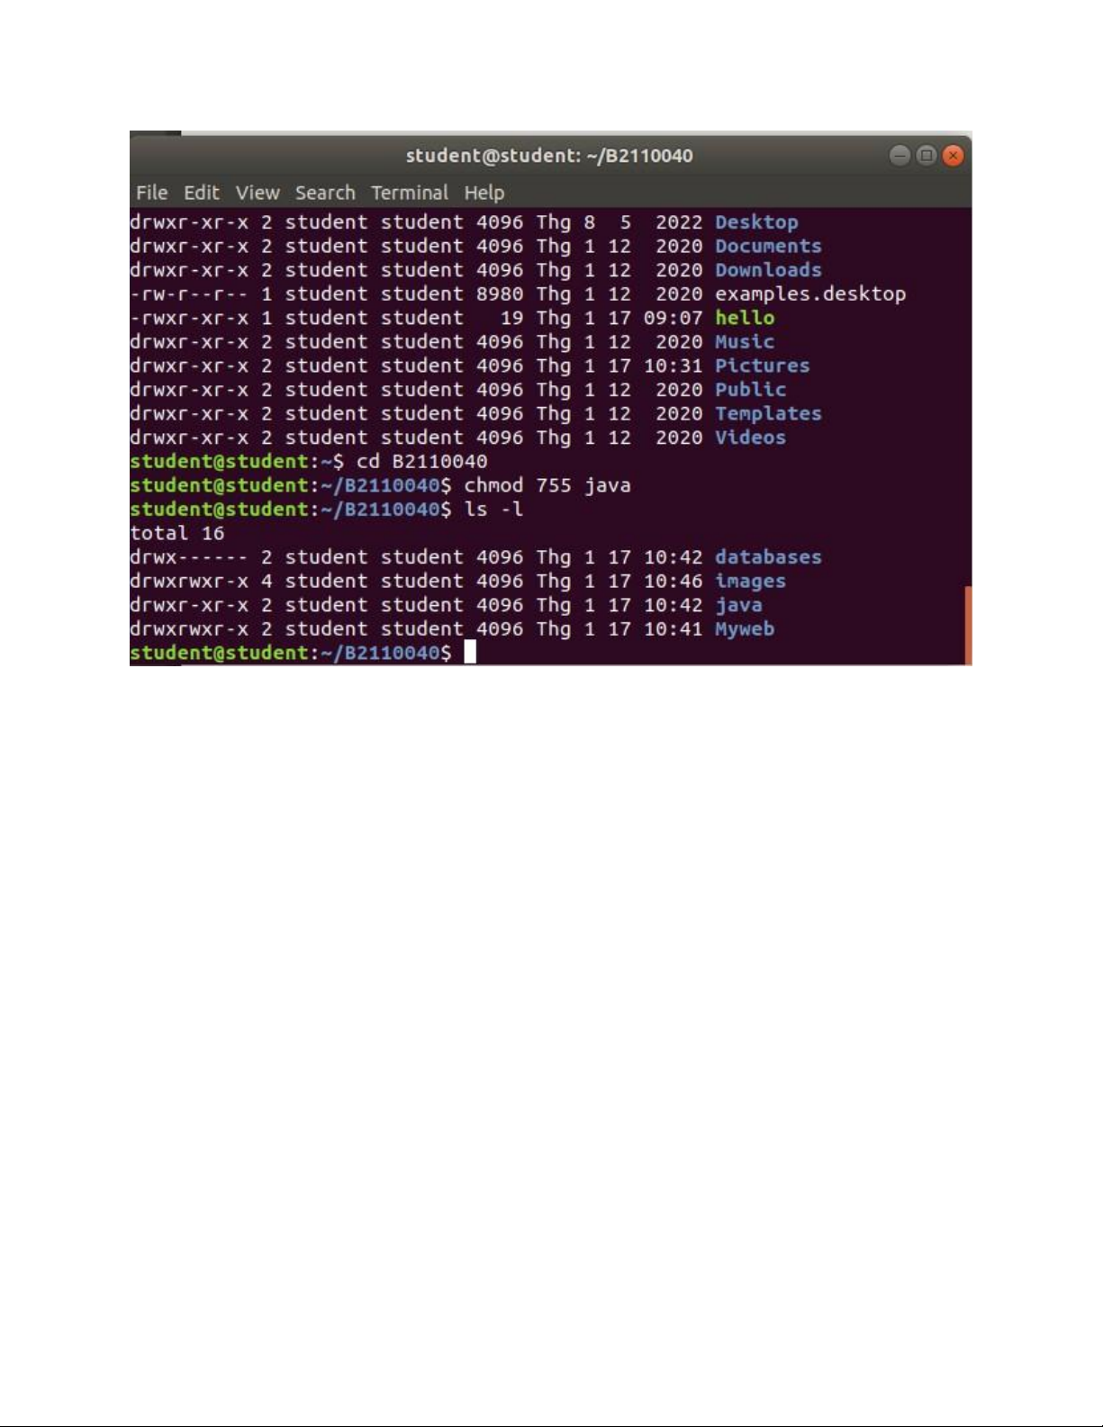Click the images directory name
This screenshot has width=1103, height=1427.
coord(750,582)
